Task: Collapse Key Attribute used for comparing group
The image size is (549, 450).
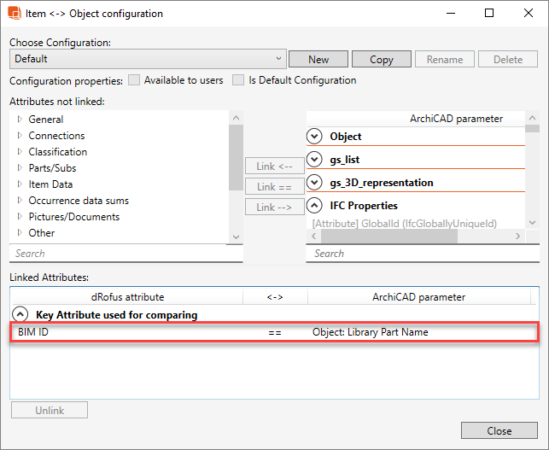Action: point(20,315)
